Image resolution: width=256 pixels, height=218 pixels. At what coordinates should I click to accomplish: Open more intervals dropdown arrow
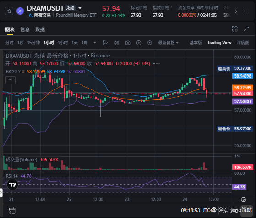95,43
